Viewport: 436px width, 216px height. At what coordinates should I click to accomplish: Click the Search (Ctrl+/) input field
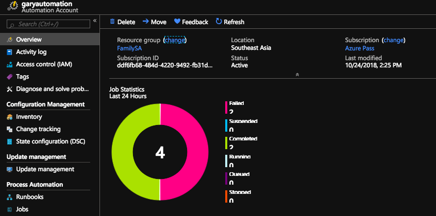tap(48, 24)
